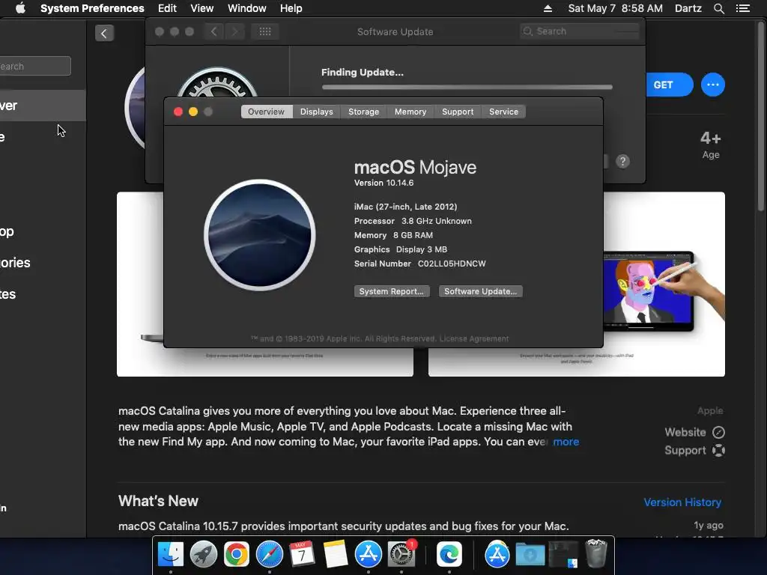Viewport: 767px width, 575px height.
Task: Click the eject icon in menu bar
Action: coord(548,8)
